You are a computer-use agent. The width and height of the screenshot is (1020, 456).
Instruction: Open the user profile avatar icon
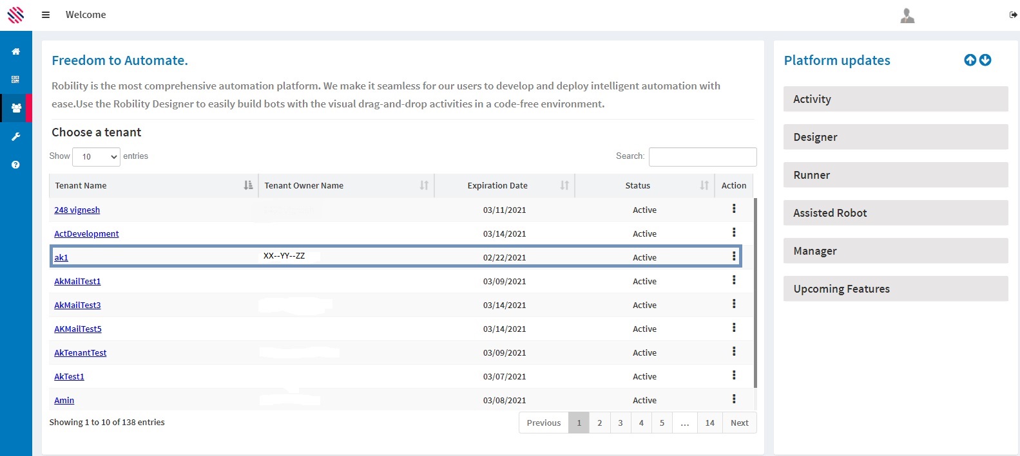[907, 15]
